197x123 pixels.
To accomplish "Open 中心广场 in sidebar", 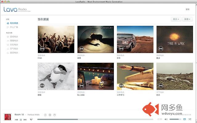I will pos(12,27).
